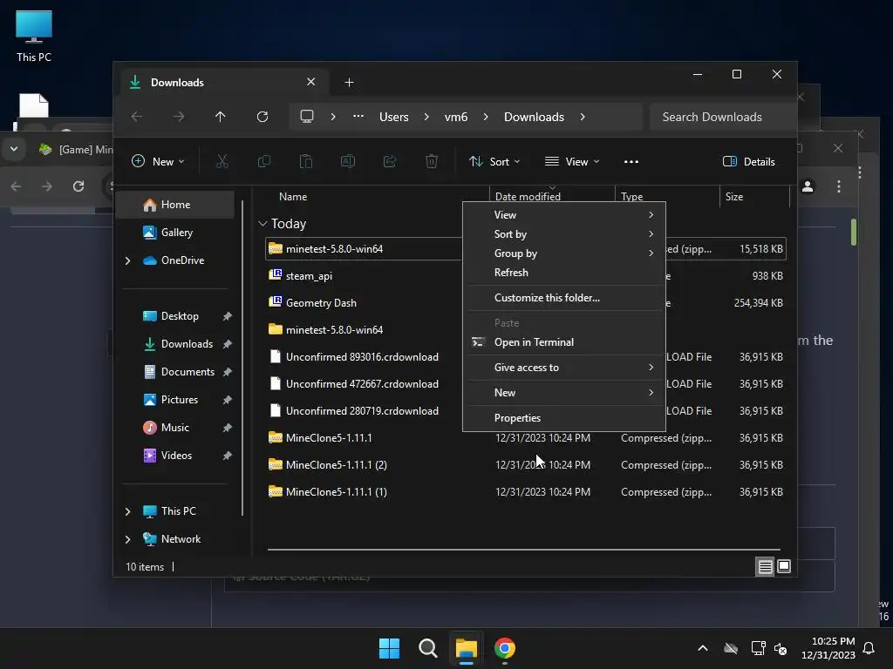Toggle the Details pane
The height and width of the screenshot is (669, 893).
[748, 161]
